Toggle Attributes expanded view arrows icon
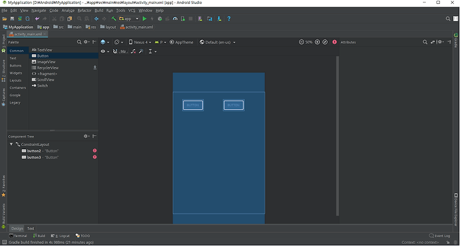This screenshot has height=246, width=460. (x=433, y=42)
